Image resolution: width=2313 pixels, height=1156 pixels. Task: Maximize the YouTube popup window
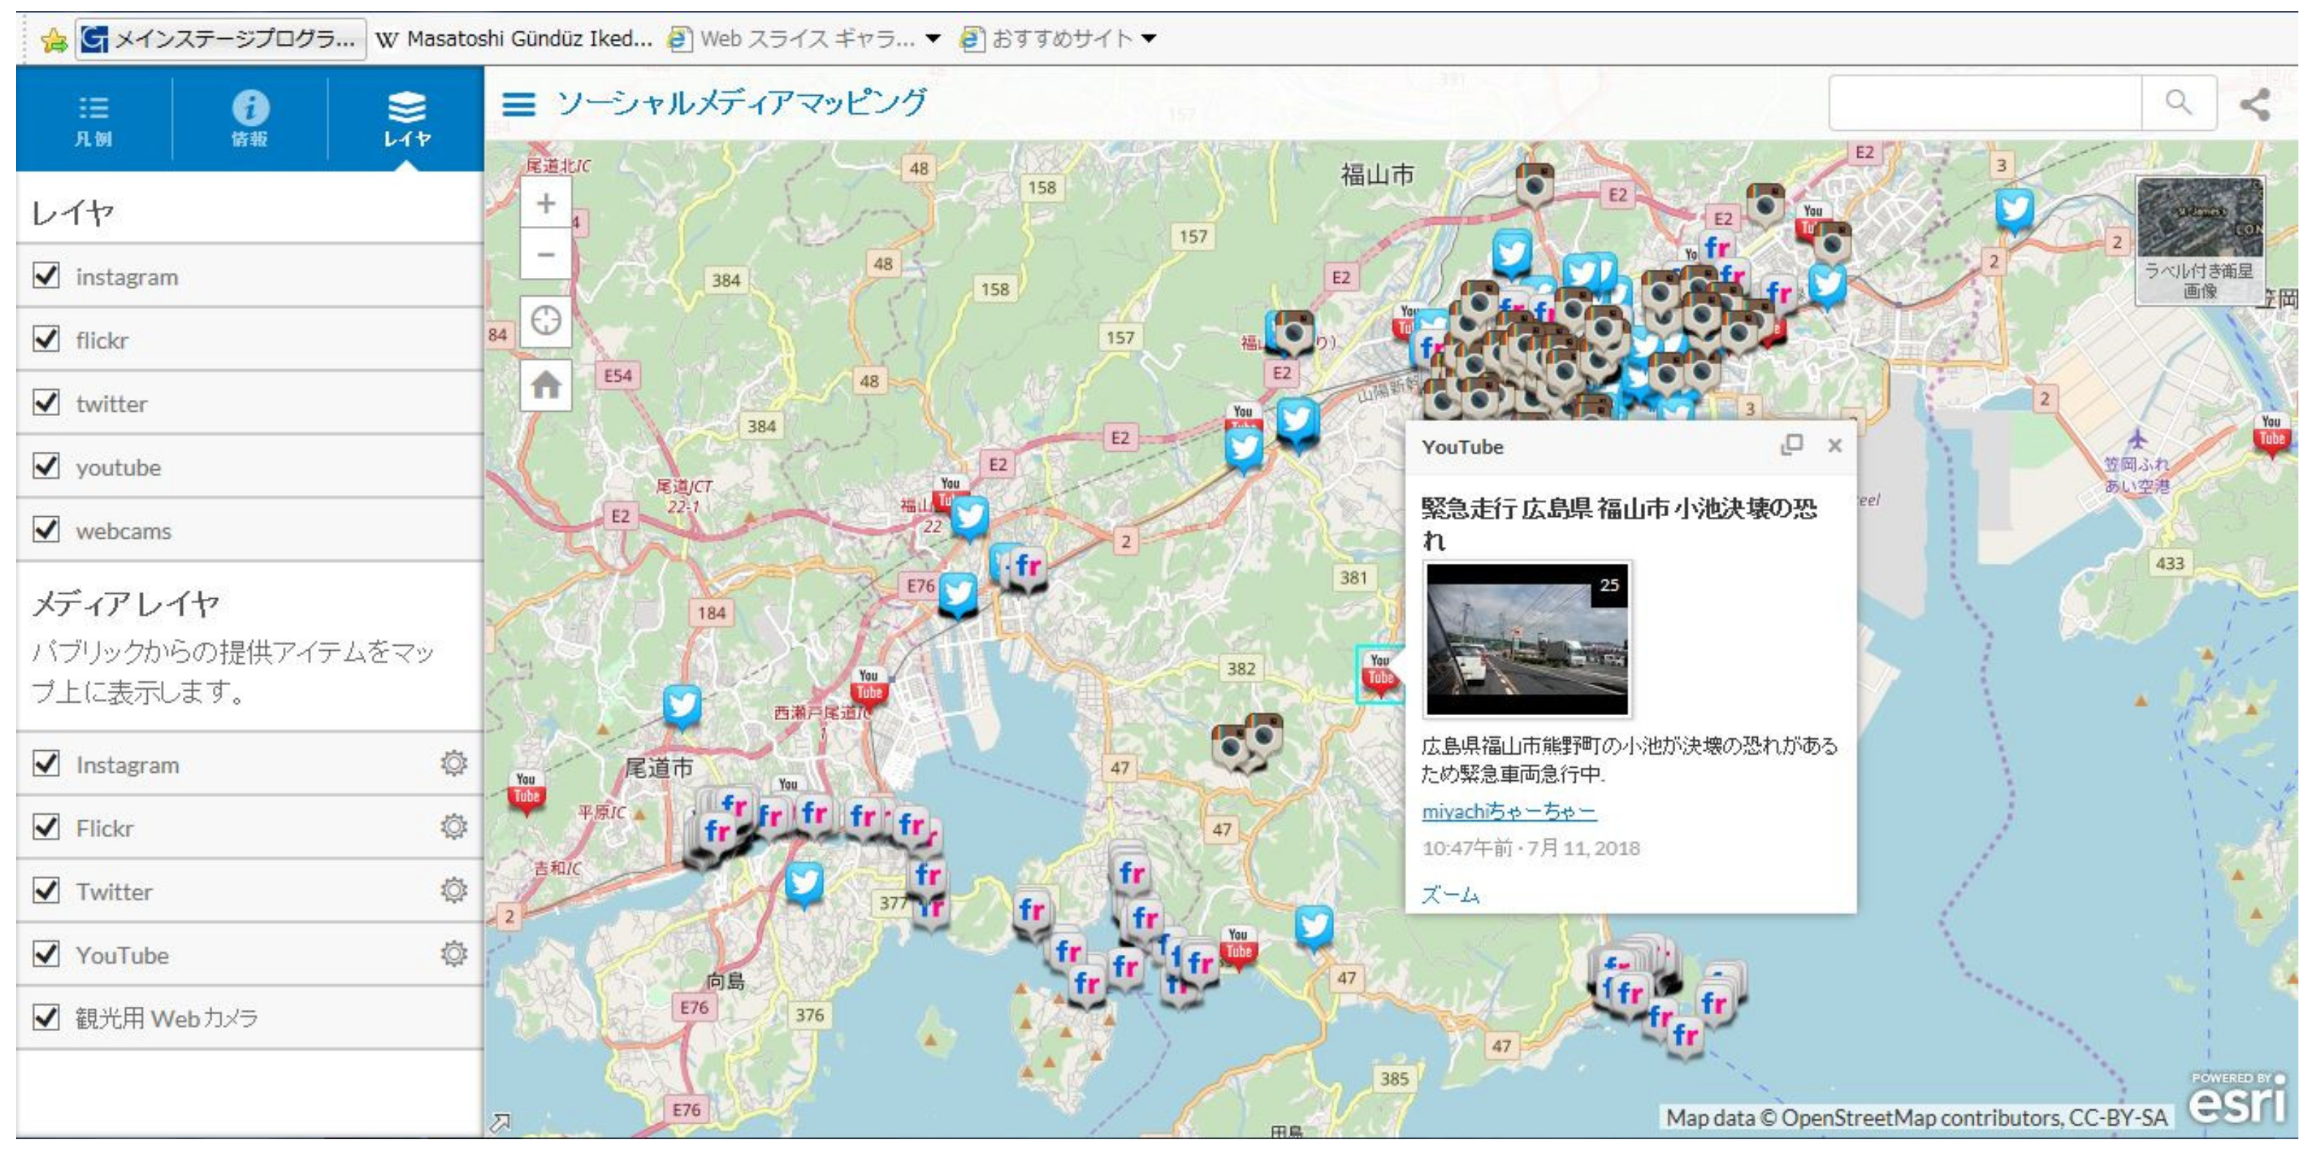tap(1791, 445)
